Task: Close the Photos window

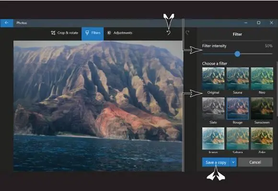Action: (x=271, y=23)
